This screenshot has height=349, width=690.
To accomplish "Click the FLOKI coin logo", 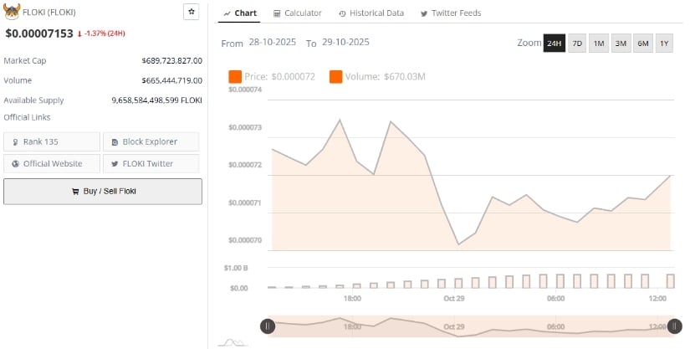I will pos(12,12).
